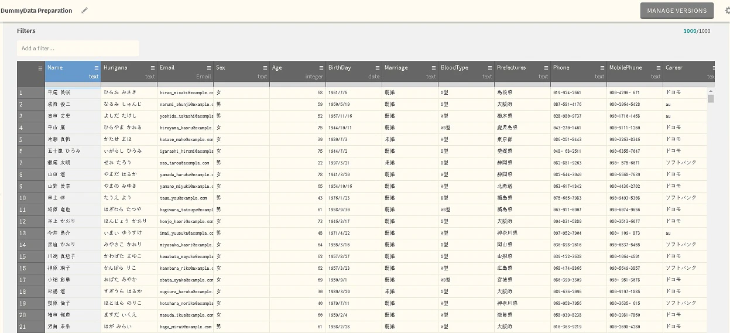Click the email cell hirao_misaki@example
Image resolution: width=730 pixels, height=333 pixels.
tap(186, 92)
